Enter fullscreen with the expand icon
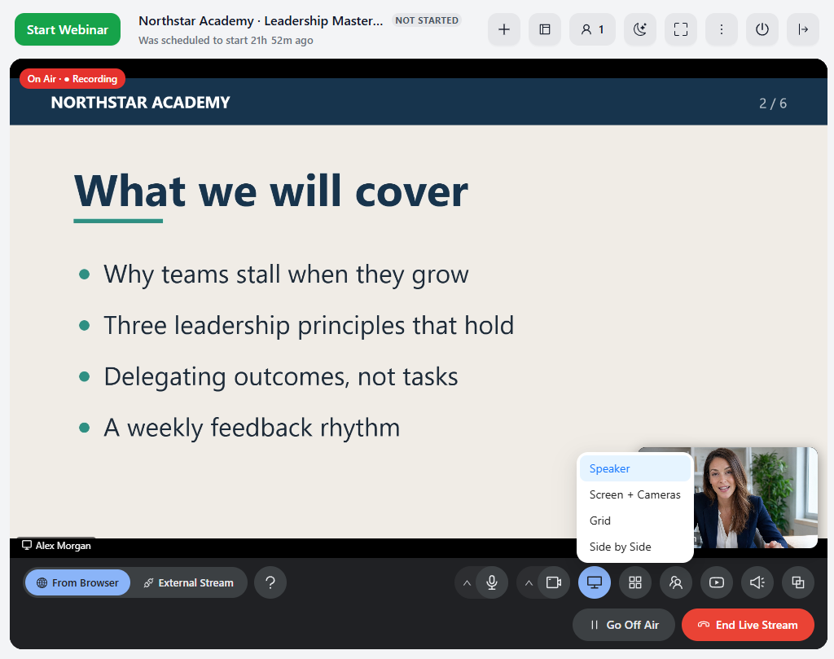Viewport: 834px width, 659px height. 681,29
